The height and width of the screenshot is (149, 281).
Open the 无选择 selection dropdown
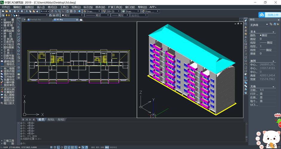tap(259, 25)
